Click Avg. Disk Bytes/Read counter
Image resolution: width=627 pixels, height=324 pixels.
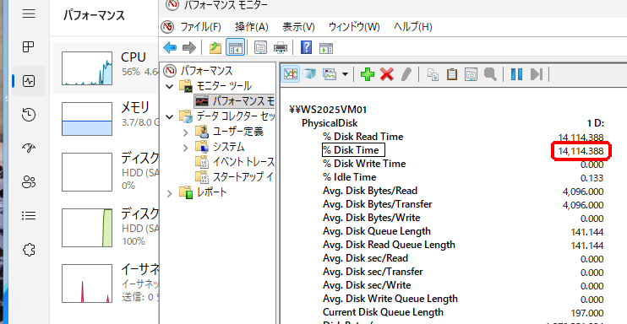click(370, 191)
